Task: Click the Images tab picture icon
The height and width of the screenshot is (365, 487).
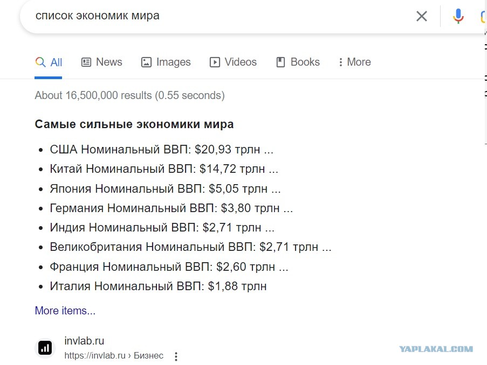Action: click(146, 62)
